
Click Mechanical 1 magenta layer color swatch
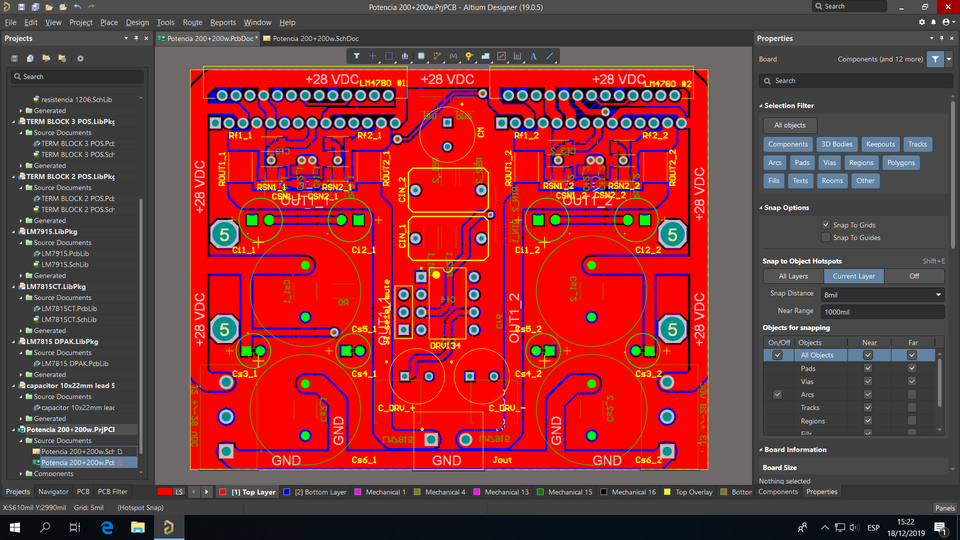click(357, 492)
